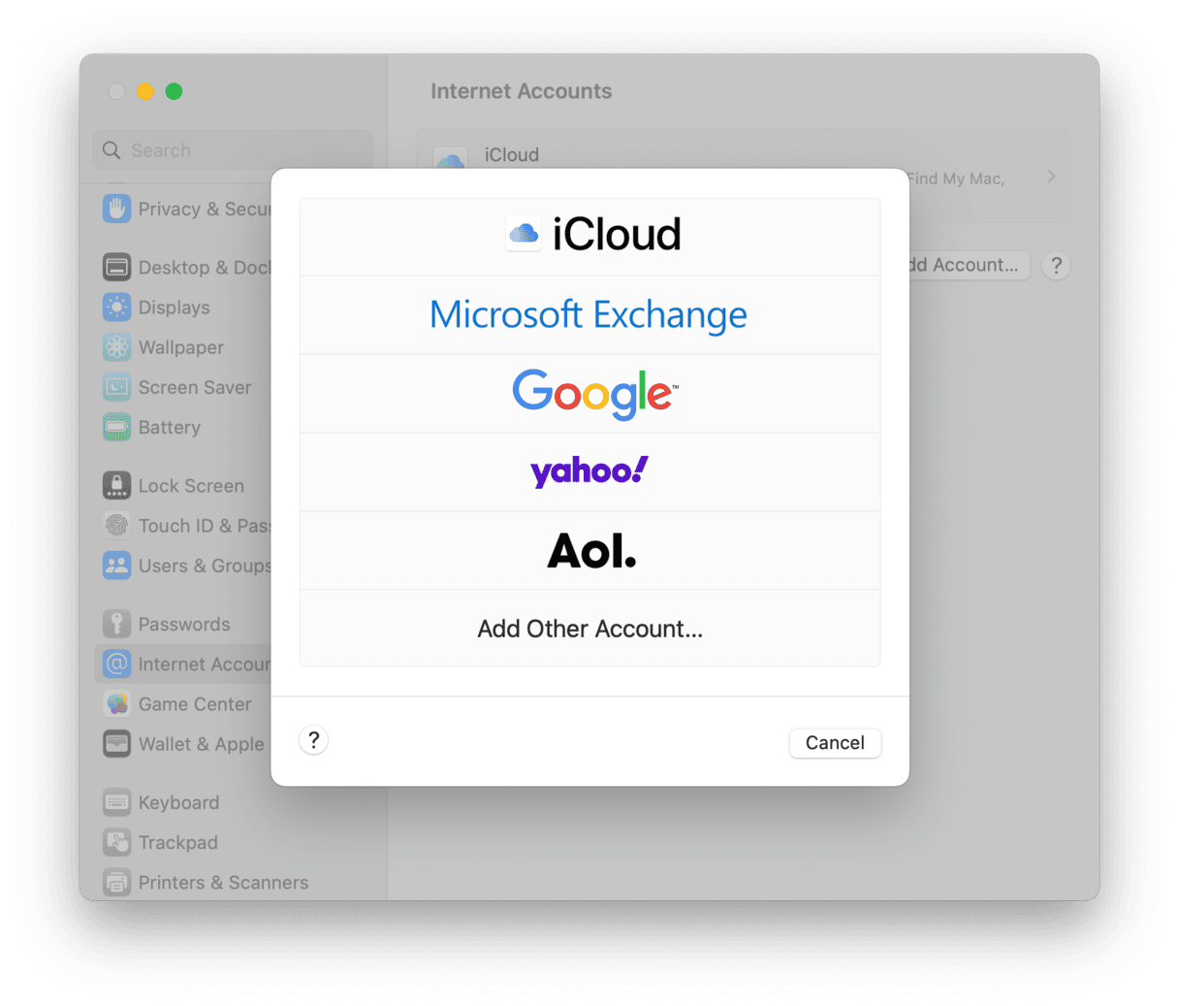Open the Lock Screen padlock icon
This screenshot has width=1179, height=1006.
pos(117,485)
